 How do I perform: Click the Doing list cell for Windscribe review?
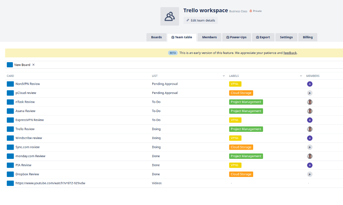[x=156, y=138]
